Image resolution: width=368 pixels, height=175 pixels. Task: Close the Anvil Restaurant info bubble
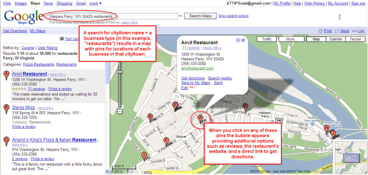(243, 40)
